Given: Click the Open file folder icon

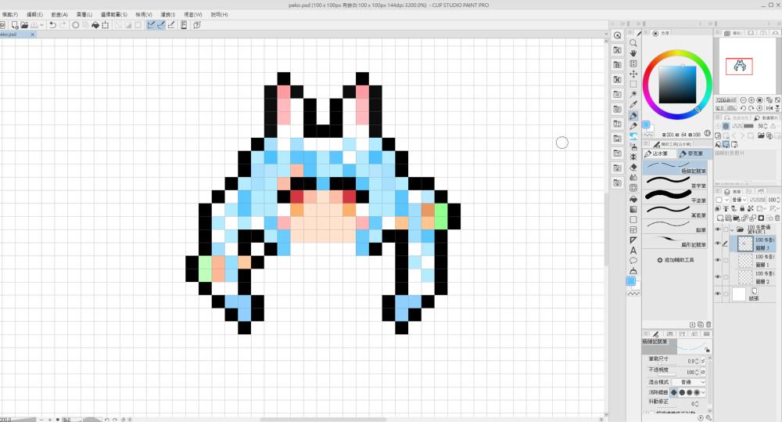Looking at the screenshot, I should point(26,25).
